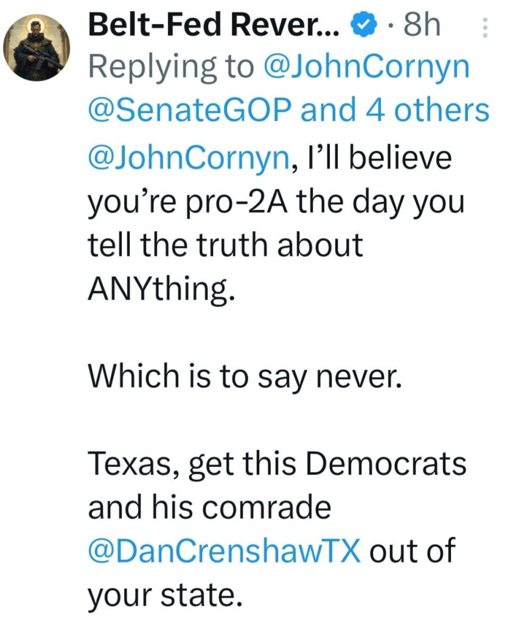
Task: Click the "Texas, get this Democrats" line
Action: tap(277, 466)
